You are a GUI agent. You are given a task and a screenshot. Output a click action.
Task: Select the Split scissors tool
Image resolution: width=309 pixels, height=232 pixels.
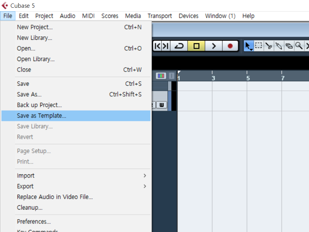[x=268, y=46]
